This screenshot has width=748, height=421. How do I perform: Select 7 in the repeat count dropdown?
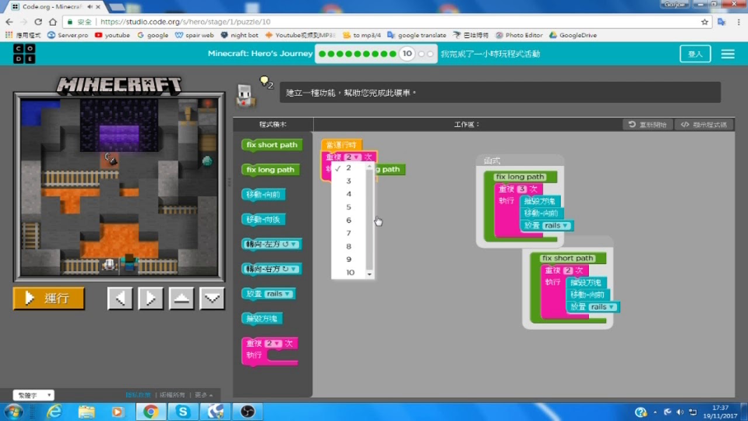(349, 233)
